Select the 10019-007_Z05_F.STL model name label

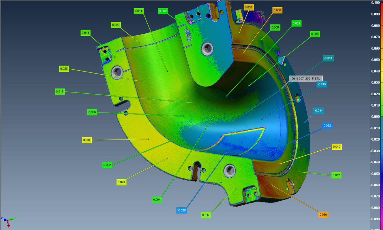coord(306,78)
